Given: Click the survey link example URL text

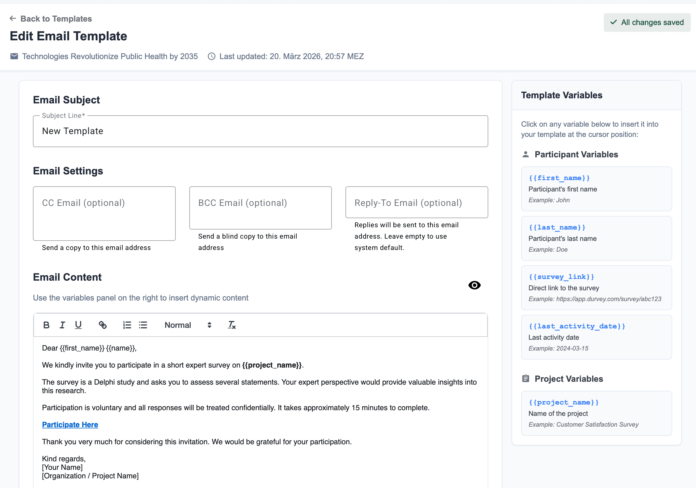Looking at the screenshot, I should click(595, 299).
